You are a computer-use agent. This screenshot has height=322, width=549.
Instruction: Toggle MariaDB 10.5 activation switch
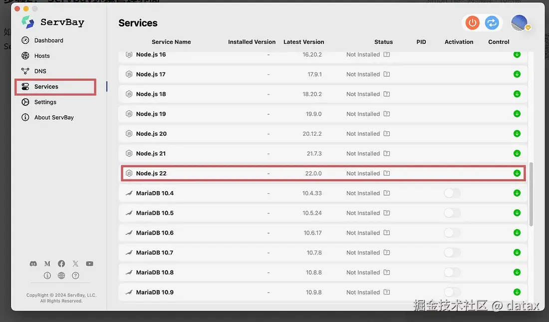point(452,213)
